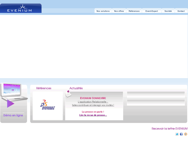Open the Nos solutions tab
The image size is (188, 141).
[103, 11]
